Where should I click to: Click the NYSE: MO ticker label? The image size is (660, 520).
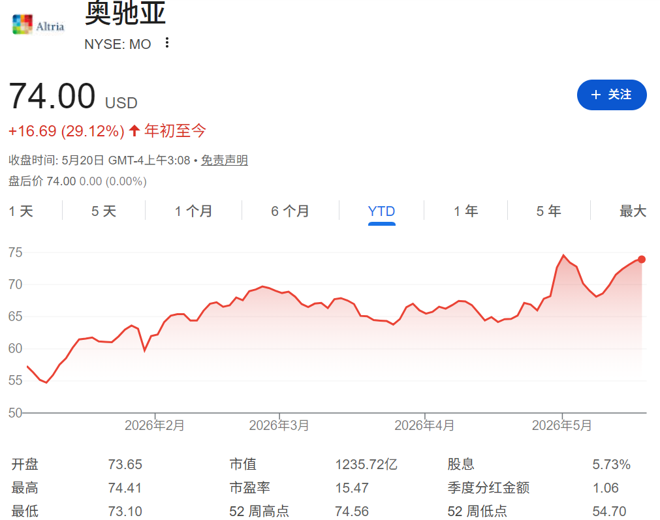pyautogui.click(x=118, y=44)
